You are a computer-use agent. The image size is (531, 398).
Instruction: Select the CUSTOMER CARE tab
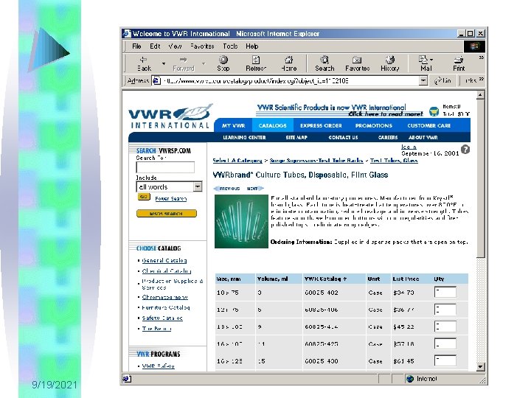[x=428, y=125]
